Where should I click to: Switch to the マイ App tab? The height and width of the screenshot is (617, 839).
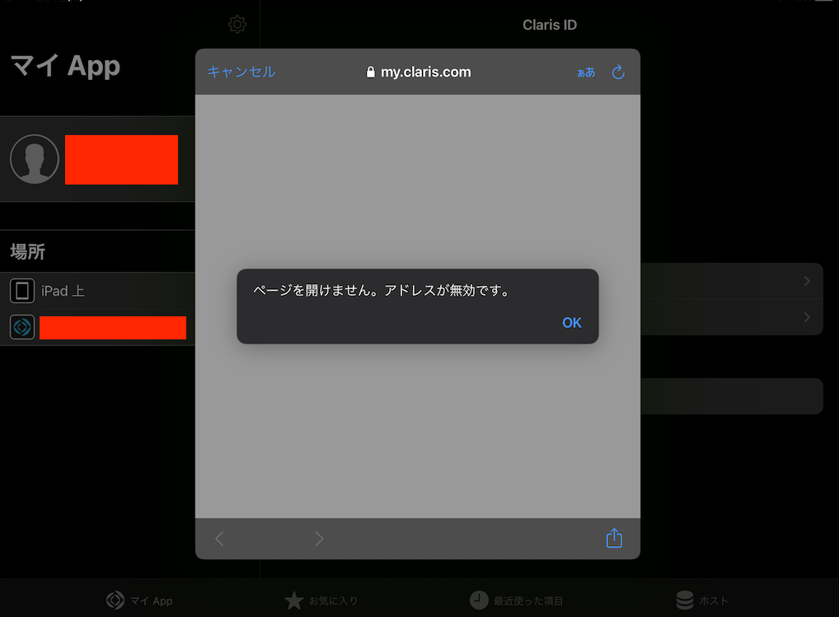point(139,601)
